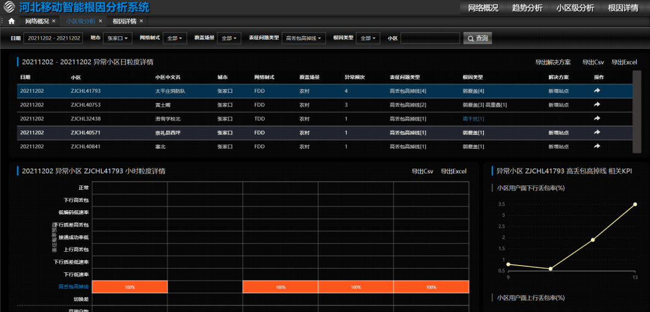Click the 小区 search input field
Screen dimensions: 650x312
(x=430, y=38)
